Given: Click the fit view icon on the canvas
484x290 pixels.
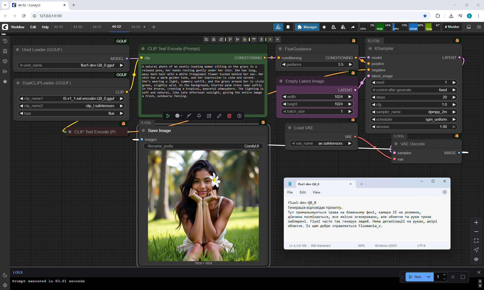Looking at the screenshot, I should 476,241.
